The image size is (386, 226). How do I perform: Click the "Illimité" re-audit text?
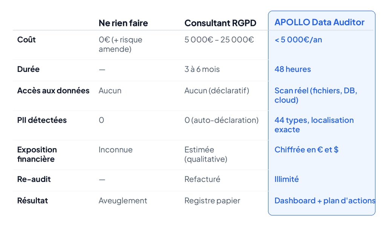286,179
